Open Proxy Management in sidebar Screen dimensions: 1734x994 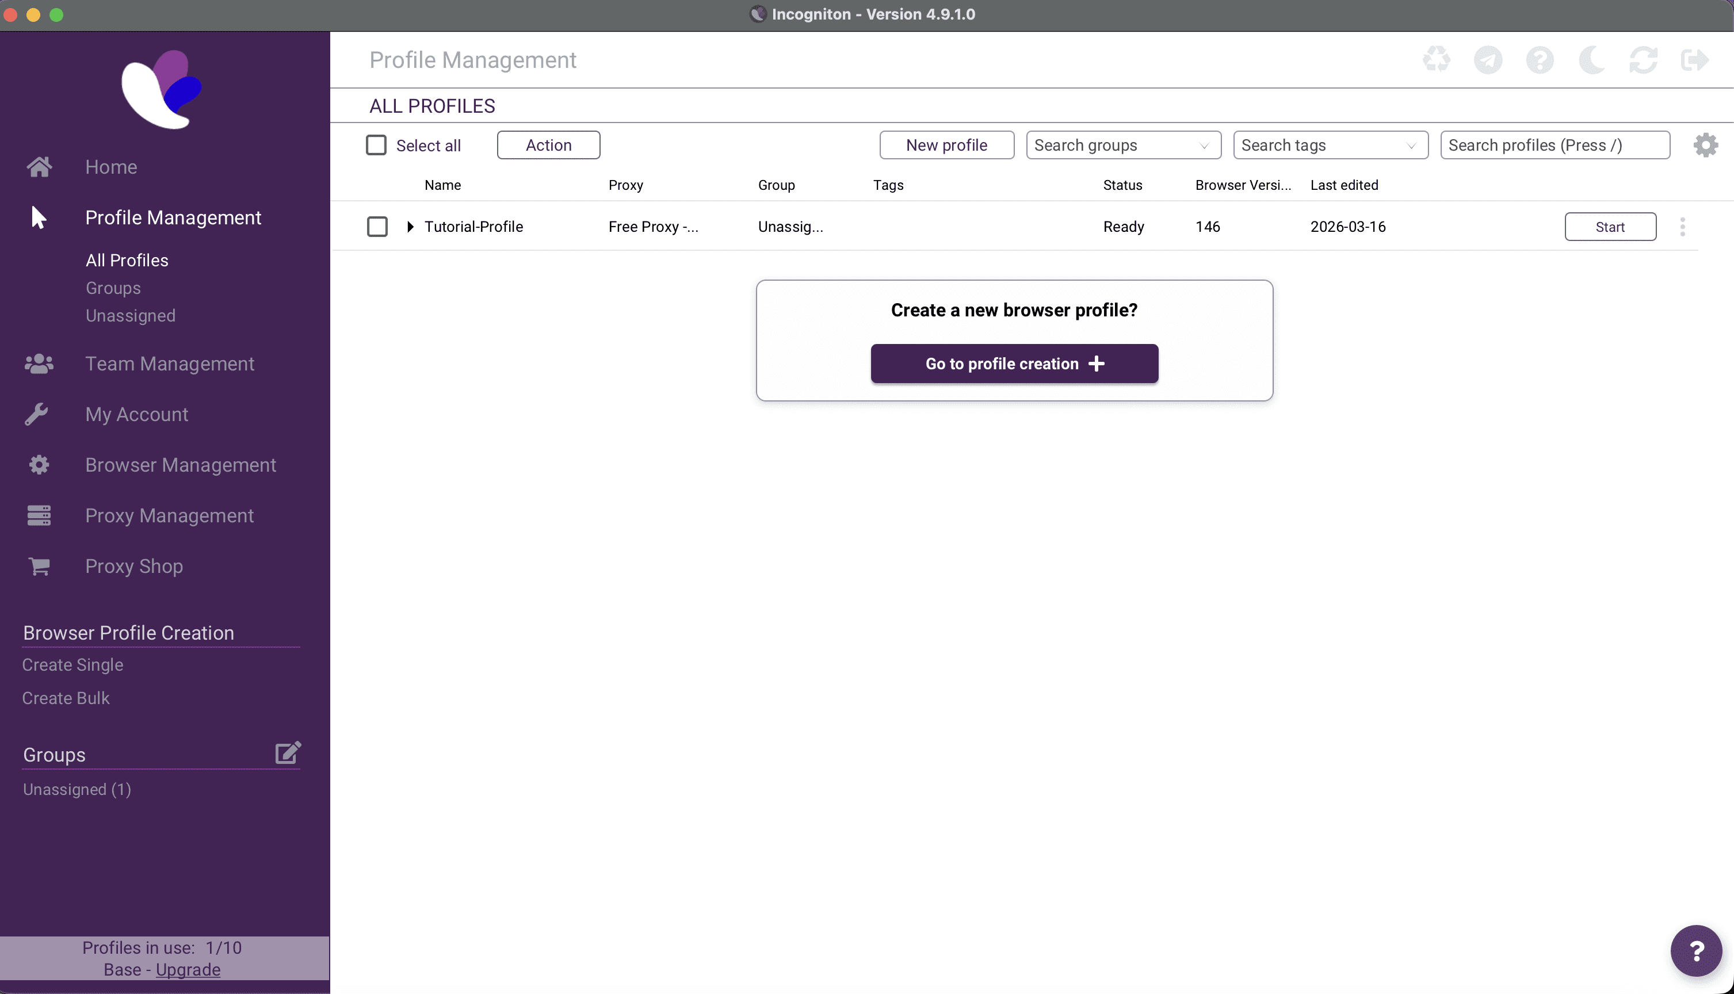coord(169,515)
